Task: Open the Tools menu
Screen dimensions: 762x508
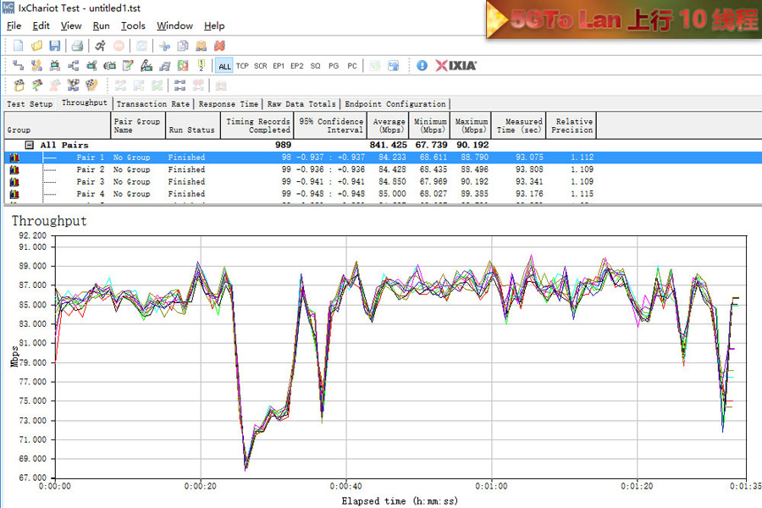Action: pos(133,26)
